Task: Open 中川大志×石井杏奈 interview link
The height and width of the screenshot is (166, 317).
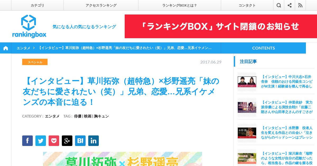Action: [x=287, y=81]
